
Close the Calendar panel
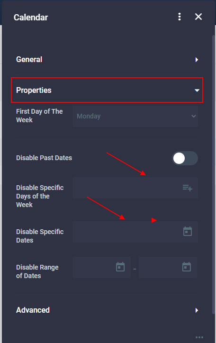tap(198, 17)
